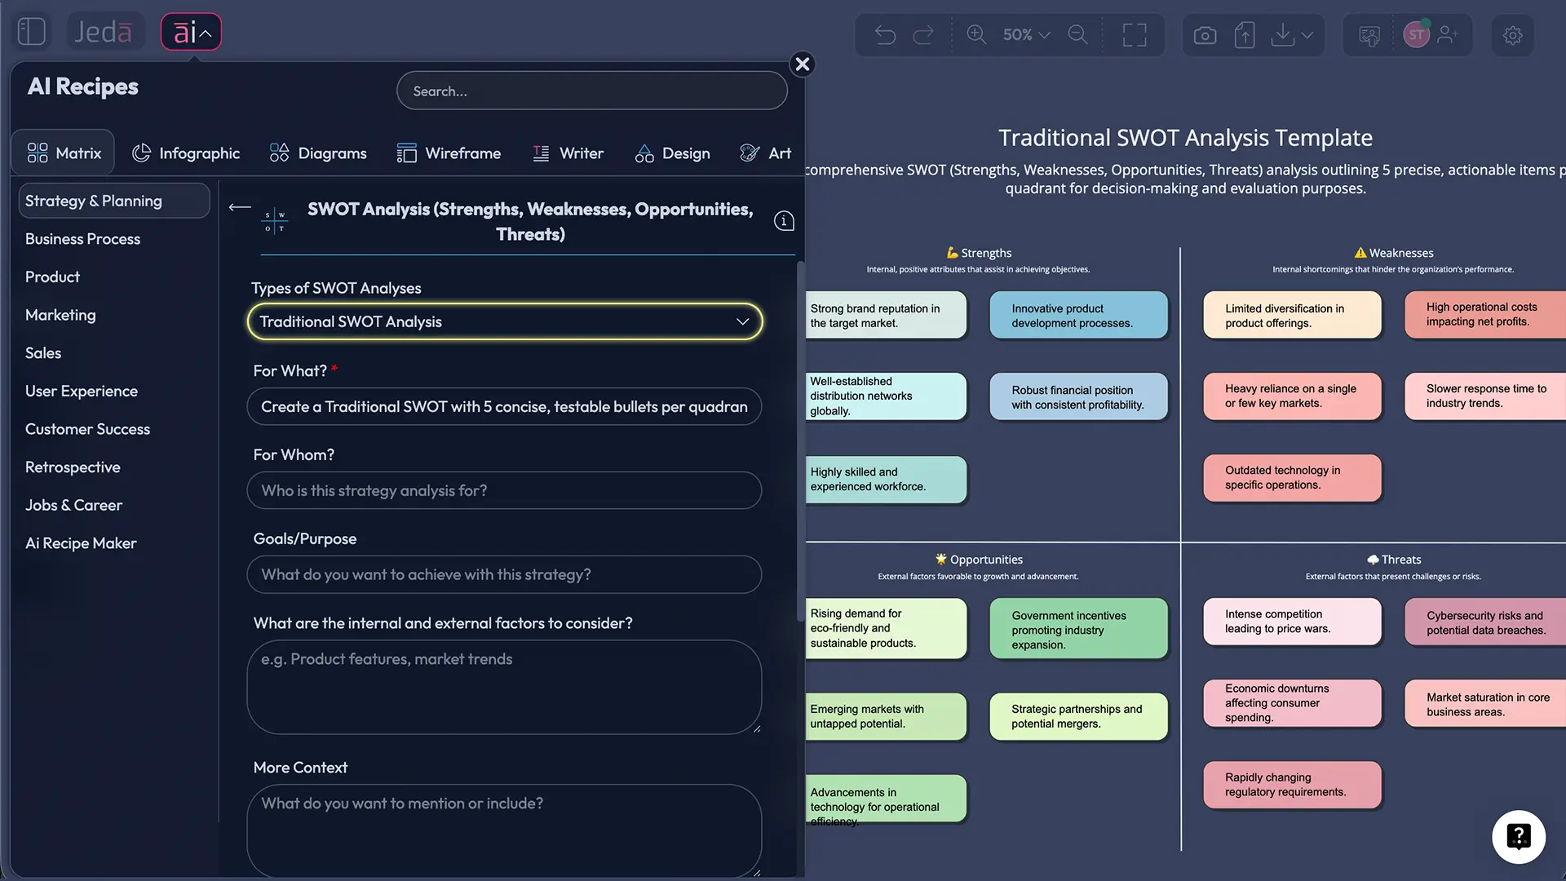Image resolution: width=1566 pixels, height=881 pixels.
Task: Click the redo icon in the toolbar
Action: click(x=924, y=34)
